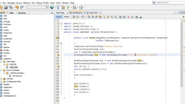Click the Open Project icon
The height and width of the screenshot is (104, 185).
[6, 7]
